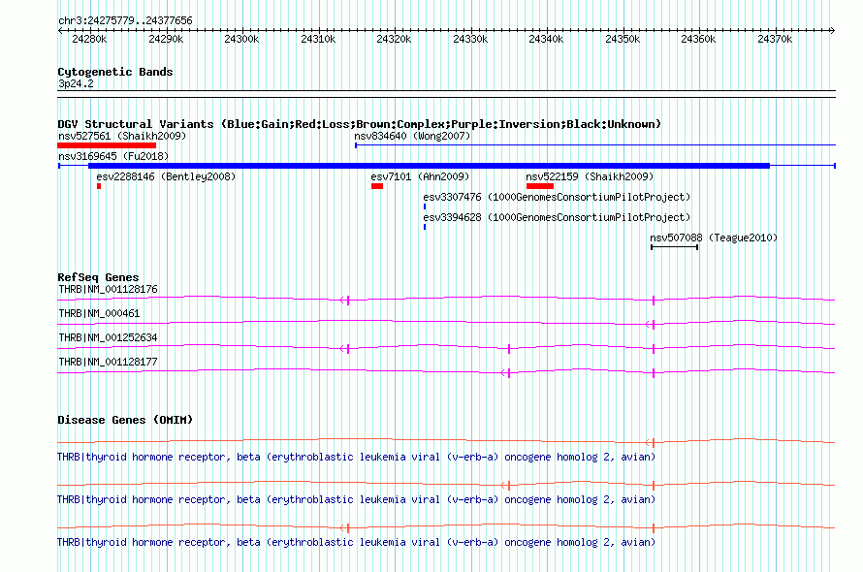Viewport: 863px width, 572px height.
Task: Open THRB|NM_001128176 transcript label
Action: [x=108, y=289]
